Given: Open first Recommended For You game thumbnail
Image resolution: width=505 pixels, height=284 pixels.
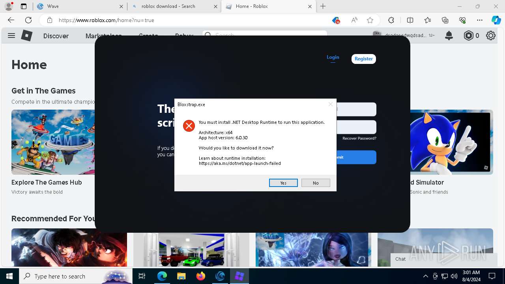Looking at the screenshot, I should (x=69, y=247).
